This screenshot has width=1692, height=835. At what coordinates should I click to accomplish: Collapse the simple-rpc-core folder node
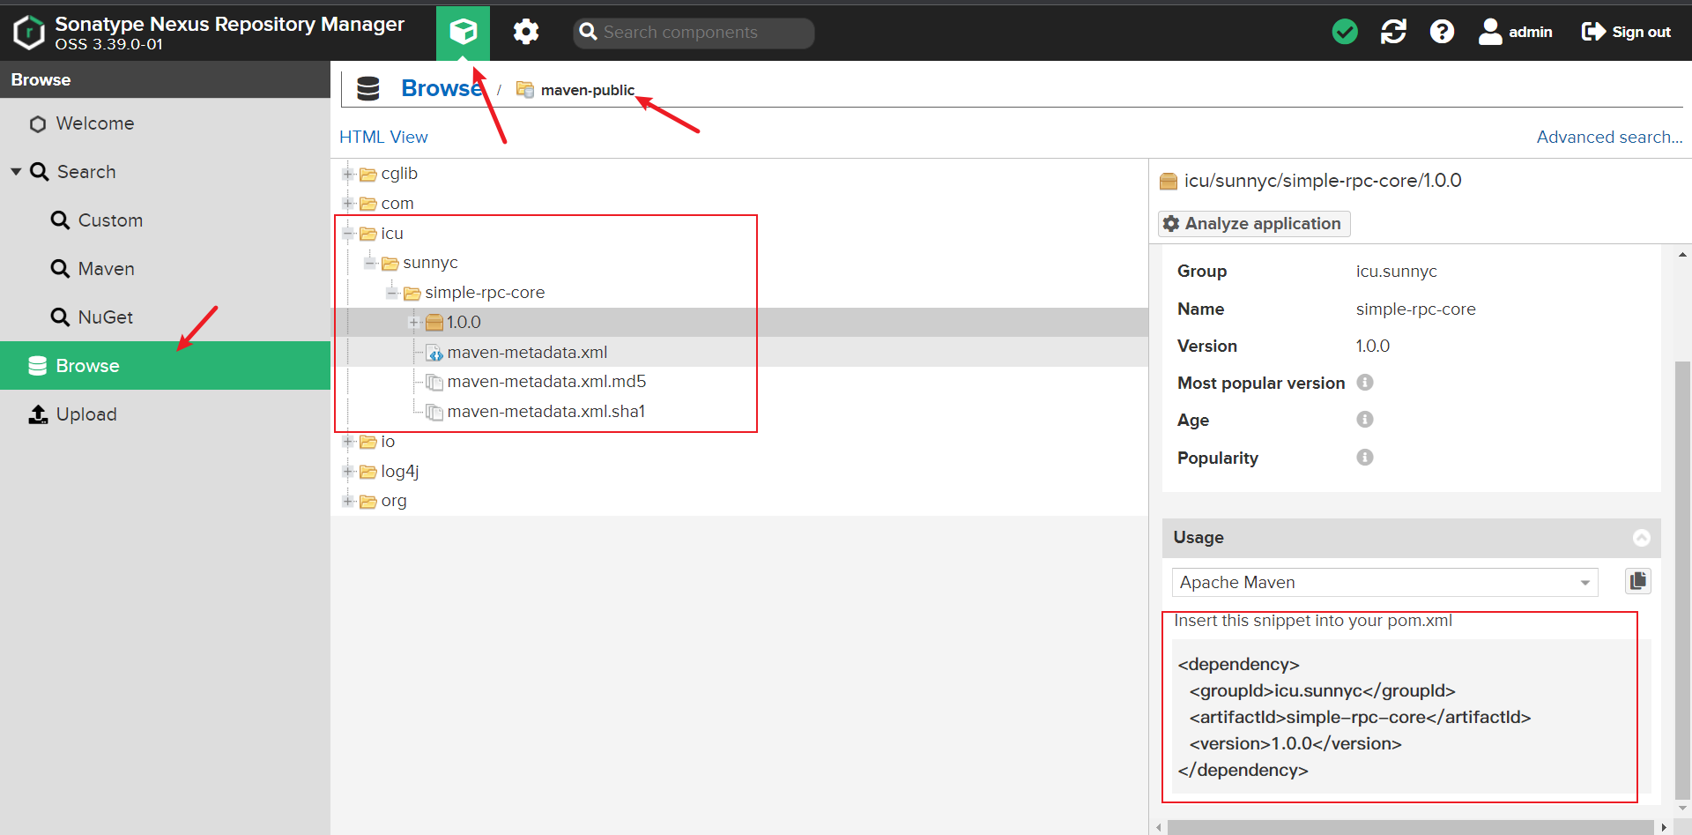[x=392, y=293]
